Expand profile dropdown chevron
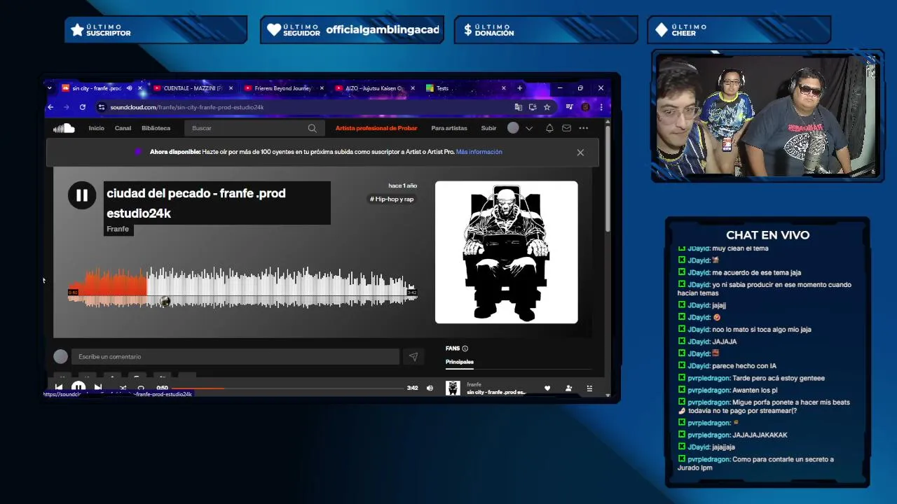This screenshot has width=897, height=504. click(x=529, y=128)
